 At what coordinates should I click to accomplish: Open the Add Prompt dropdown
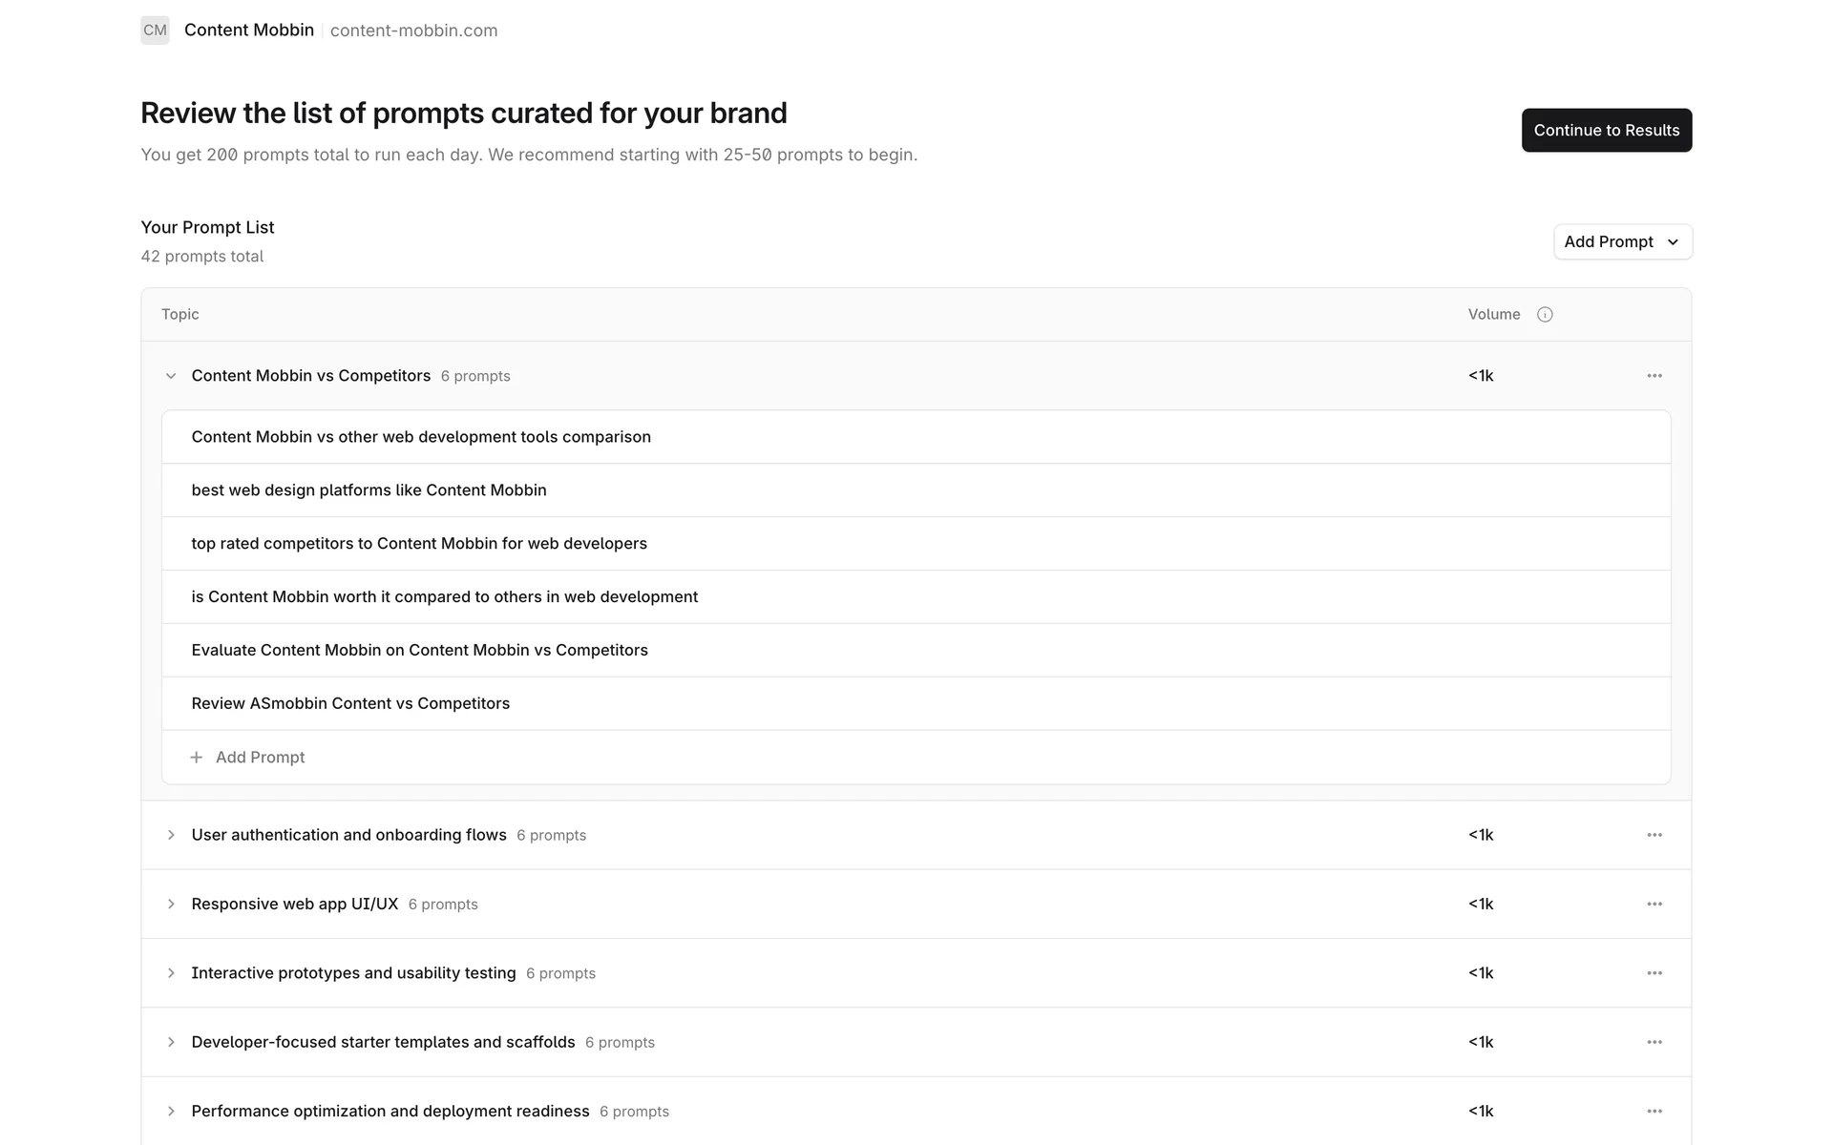coord(1622,242)
